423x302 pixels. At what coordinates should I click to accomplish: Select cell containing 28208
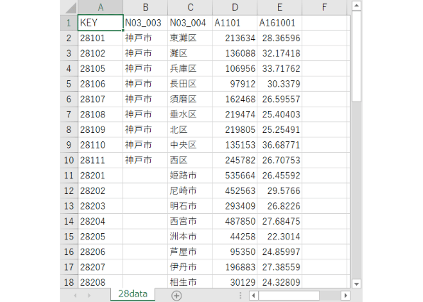100,282
